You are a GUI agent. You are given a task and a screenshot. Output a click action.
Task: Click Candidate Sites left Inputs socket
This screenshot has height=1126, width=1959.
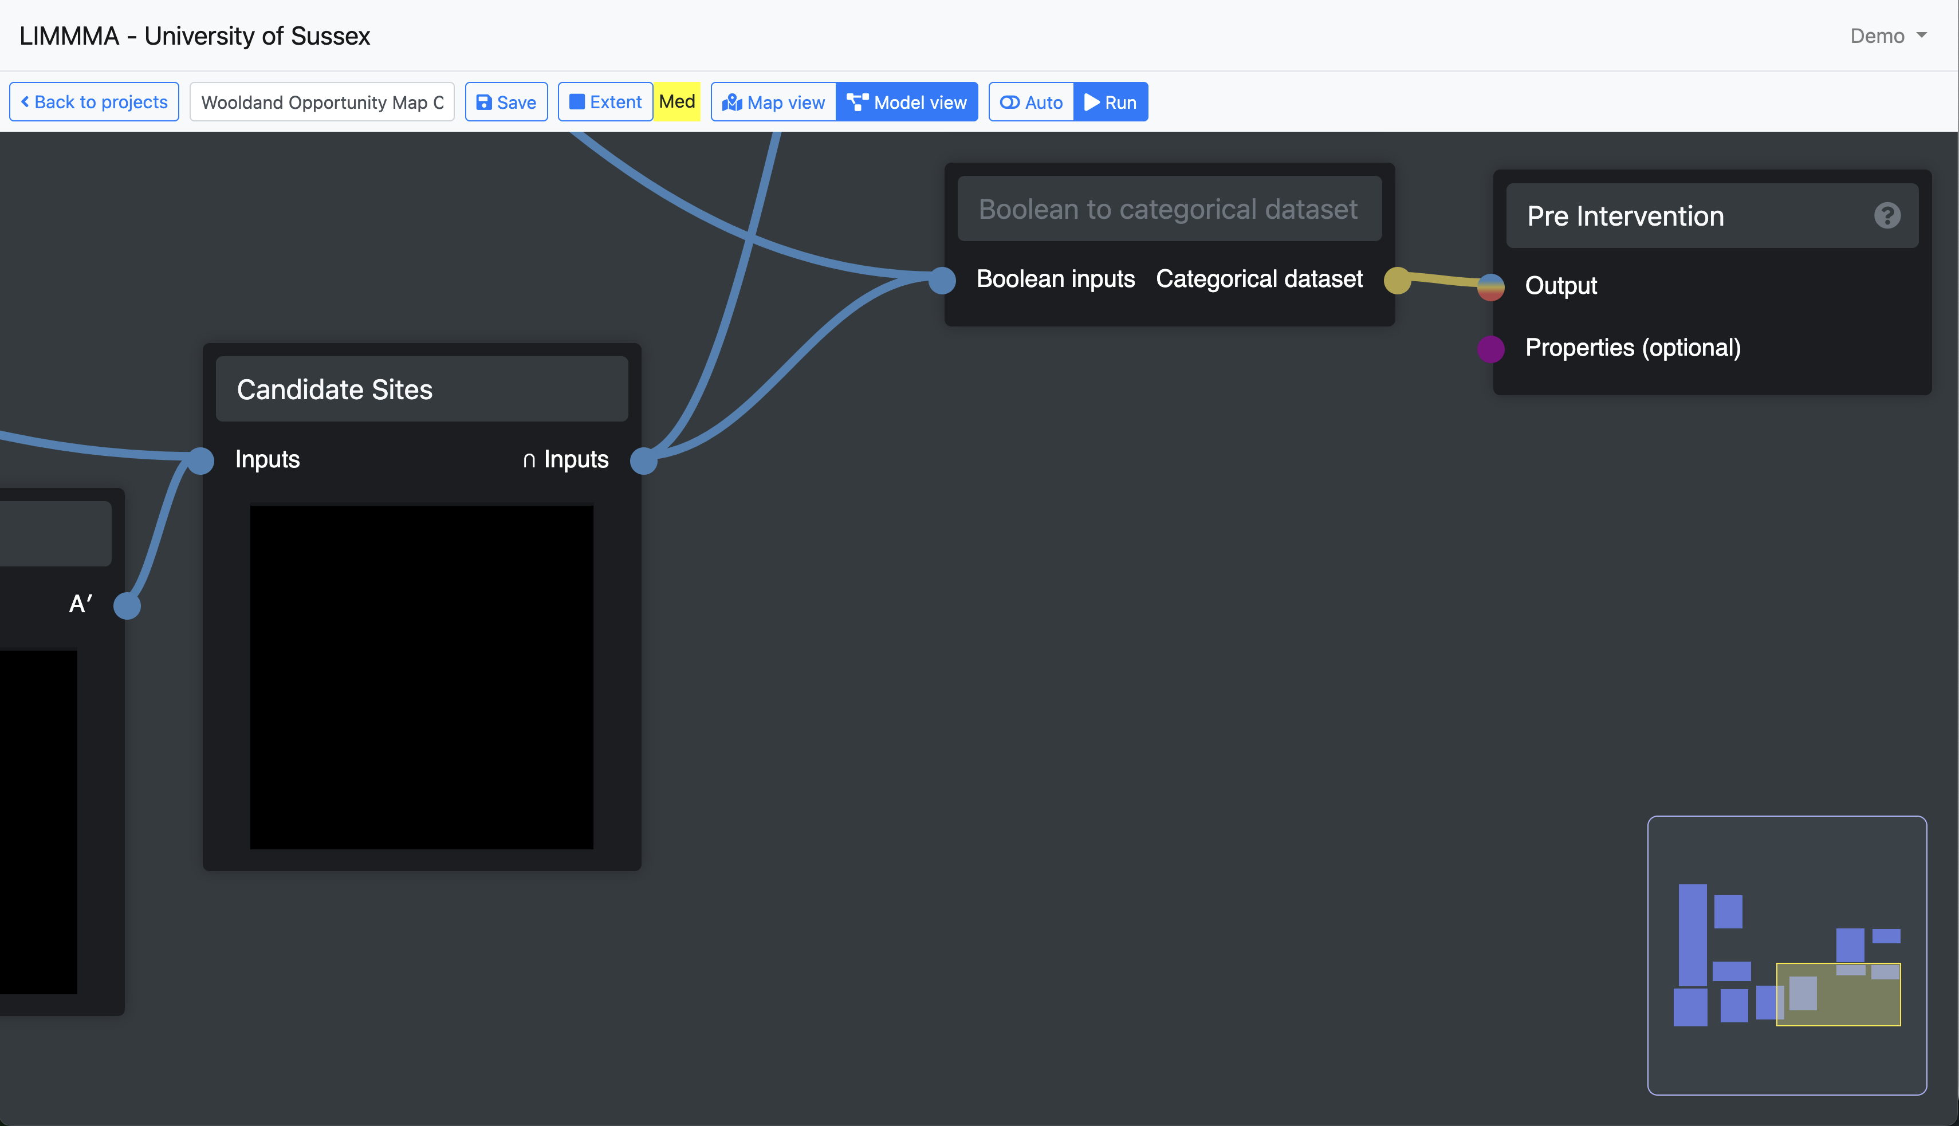point(200,461)
